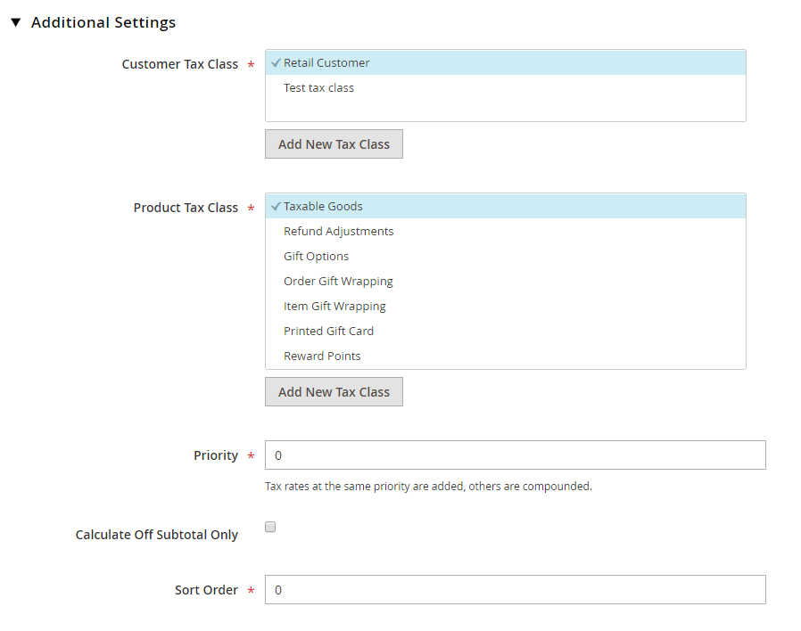Select Taxable Goods in Product Tax Class
This screenshot has width=801, height=631.
pyautogui.click(x=505, y=206)
